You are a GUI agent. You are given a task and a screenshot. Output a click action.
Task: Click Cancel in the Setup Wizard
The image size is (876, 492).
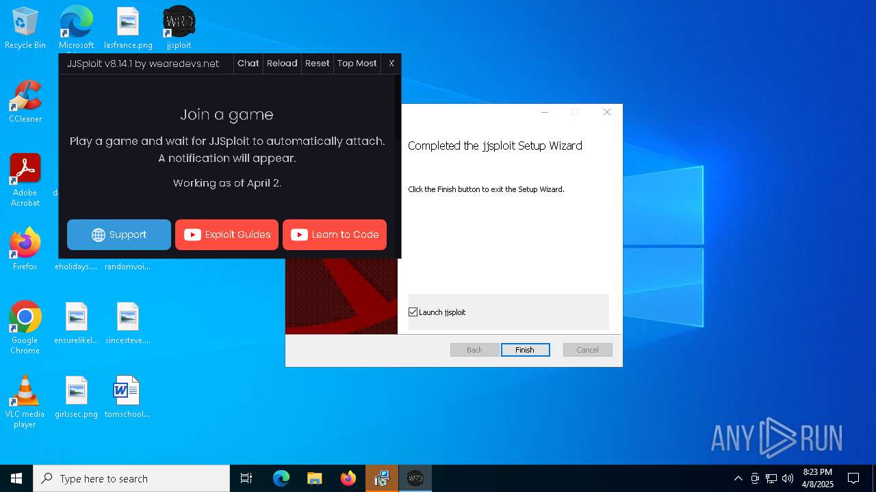[x=587, y=350]
